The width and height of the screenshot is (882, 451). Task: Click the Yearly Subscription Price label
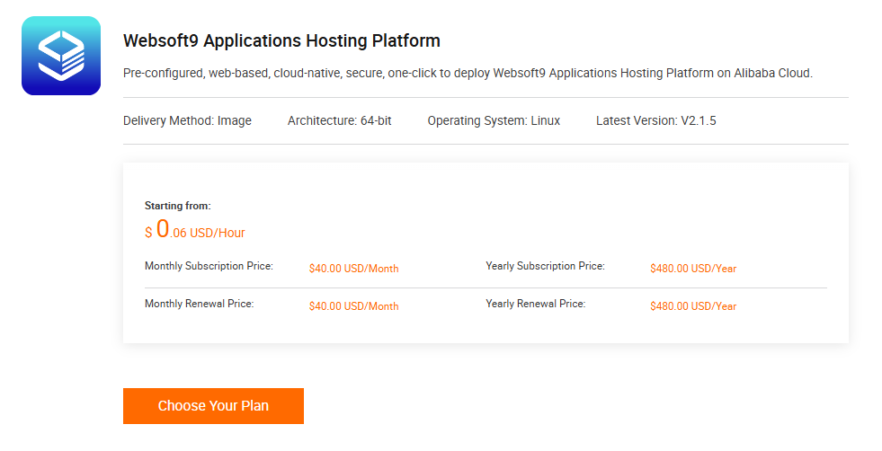[x=545, y=267]
